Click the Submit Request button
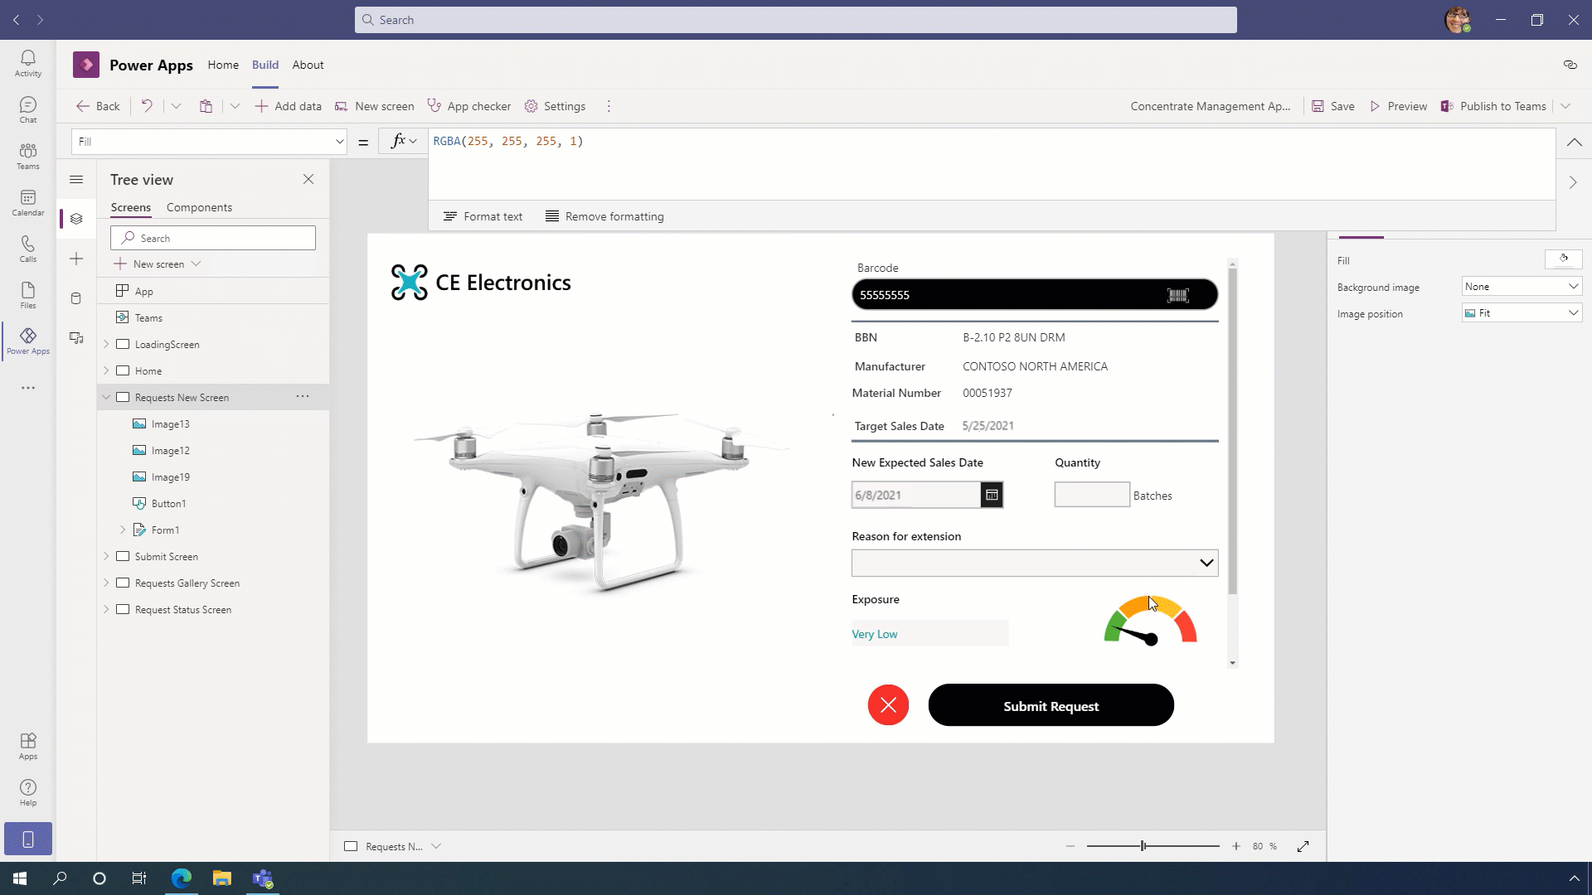The image size is (1592, 895). tap(1051, 705)
